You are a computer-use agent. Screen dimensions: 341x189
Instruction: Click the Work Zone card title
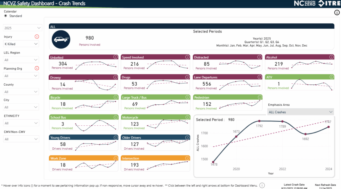tap(58, 158)
